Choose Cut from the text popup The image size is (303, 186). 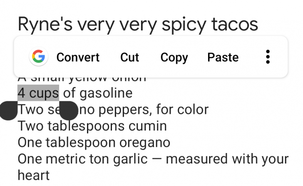(129, 57)
